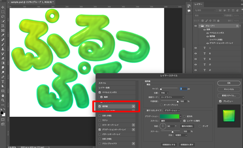Enable the サテン effect checkbox

[x=100, y=120]
